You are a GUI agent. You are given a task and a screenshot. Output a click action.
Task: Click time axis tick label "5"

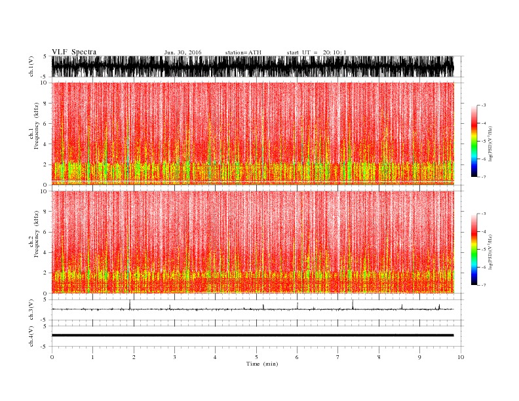click(x=256, y=357)
